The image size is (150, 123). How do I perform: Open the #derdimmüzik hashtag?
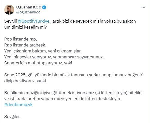(18, 105)
